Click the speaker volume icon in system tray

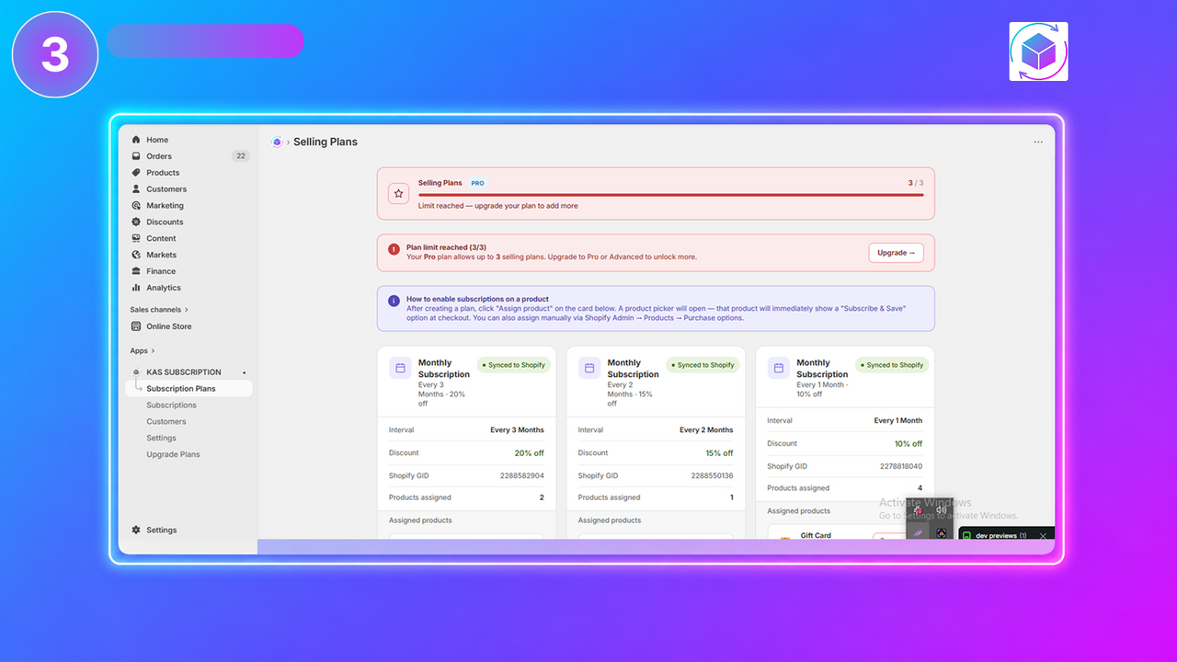point(941,509)
